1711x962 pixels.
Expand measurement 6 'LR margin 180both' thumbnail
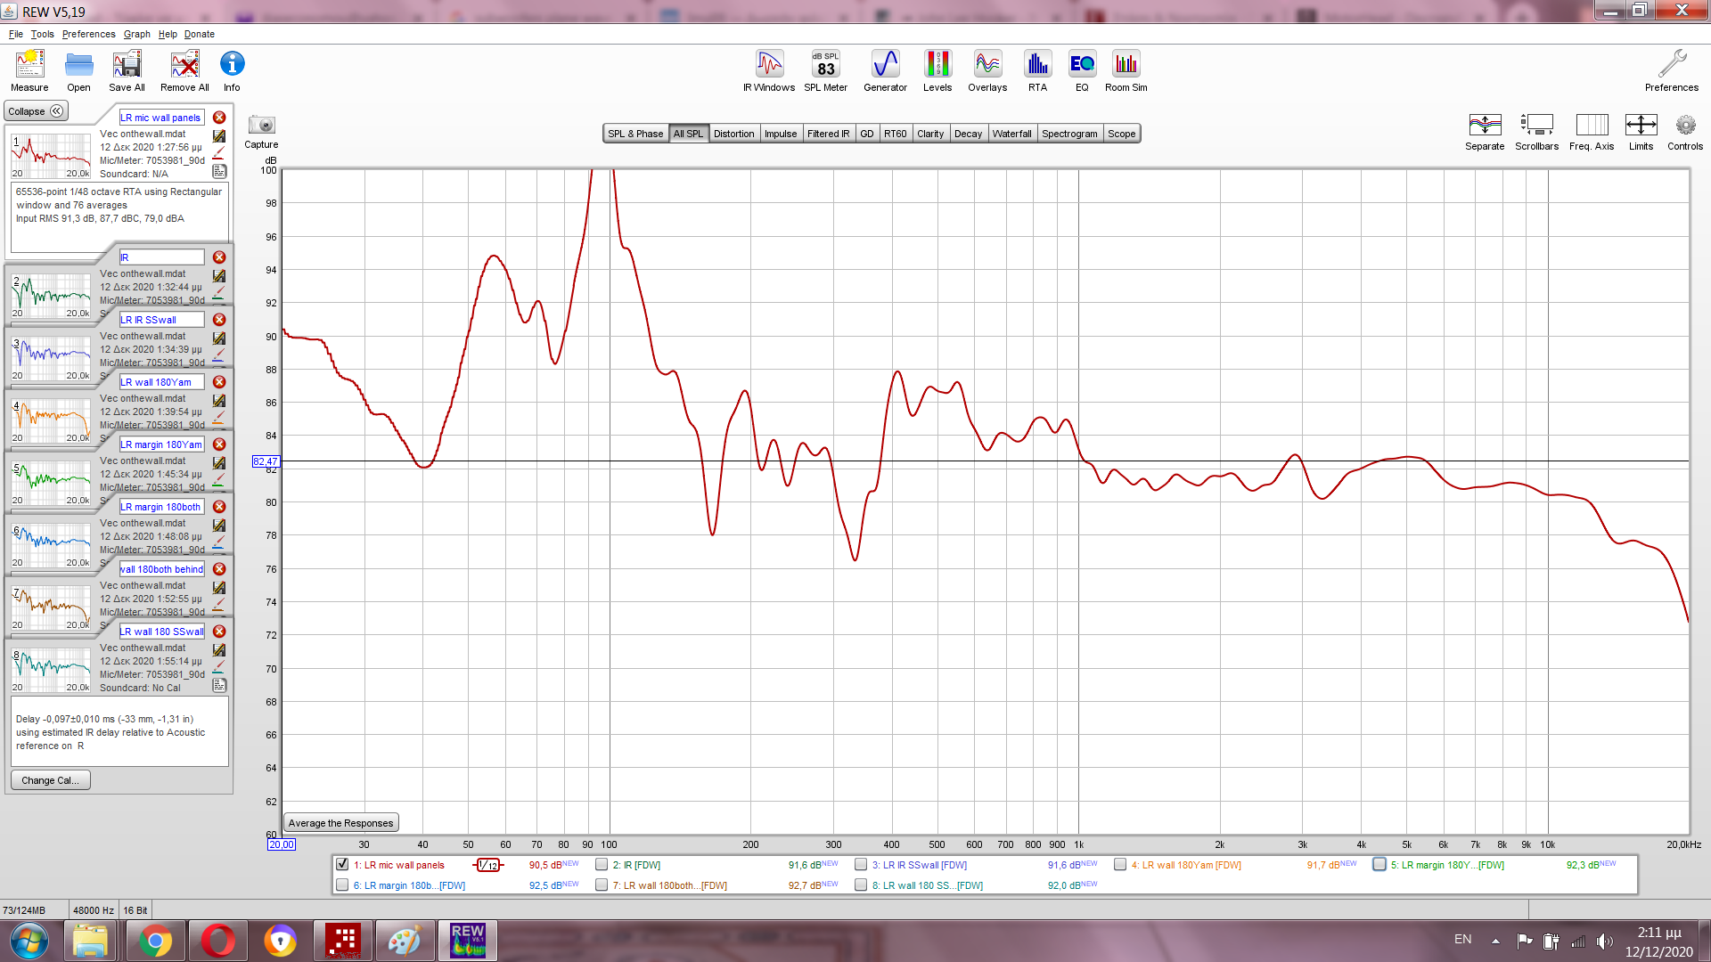51,545
